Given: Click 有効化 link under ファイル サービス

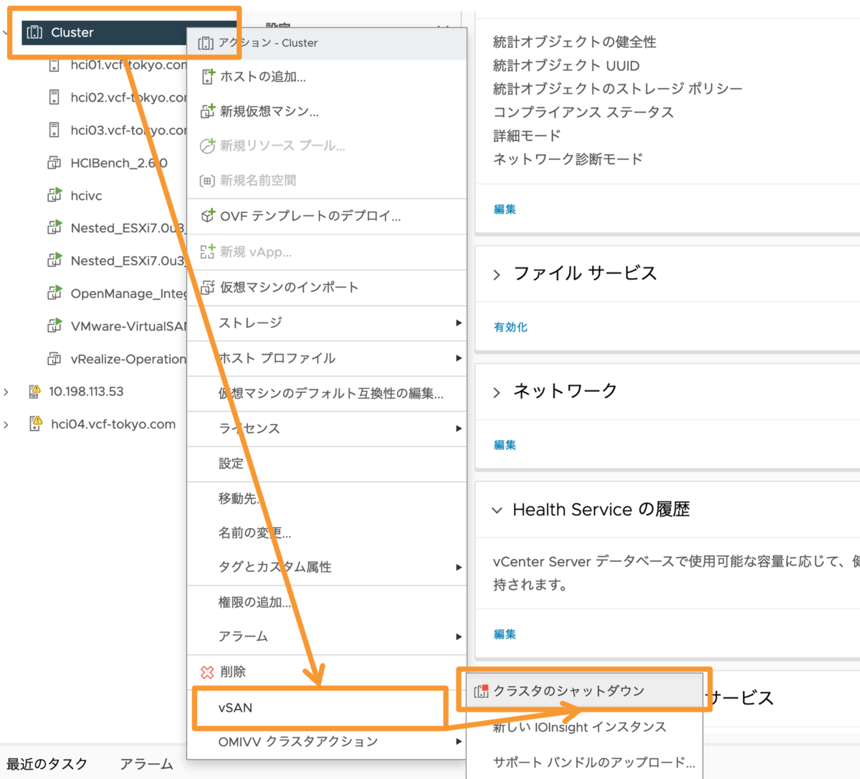Looking at the screenshot, I should [x=510, y=327].
